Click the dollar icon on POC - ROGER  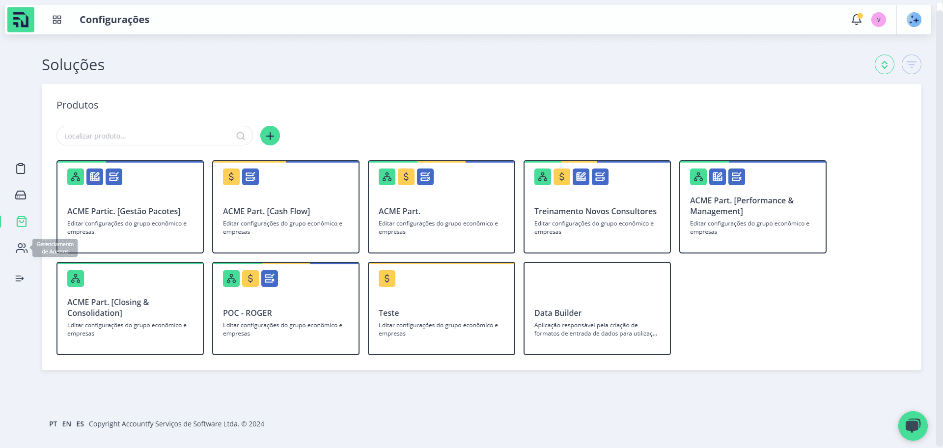250,279
